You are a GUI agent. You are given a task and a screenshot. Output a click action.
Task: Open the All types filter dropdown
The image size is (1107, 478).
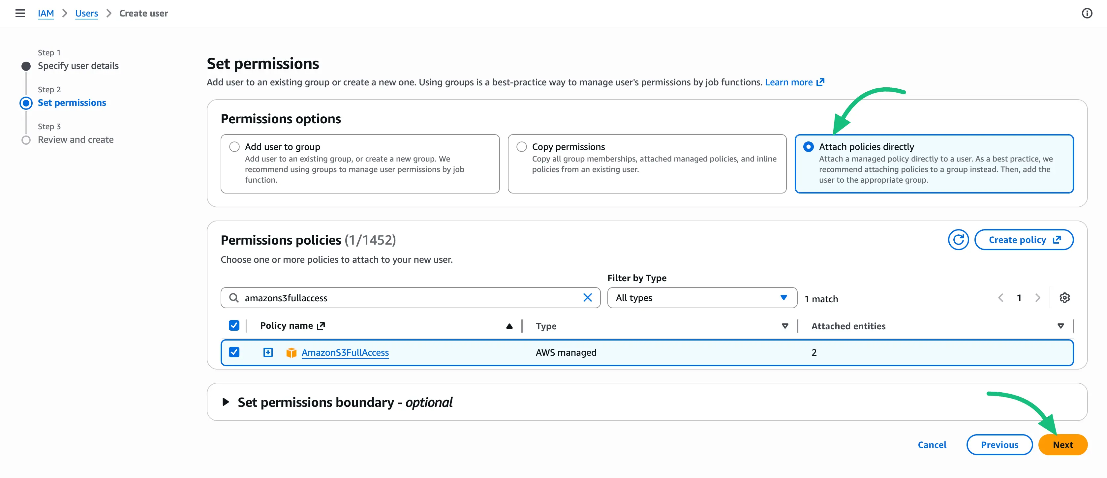[x=702, y=298]
